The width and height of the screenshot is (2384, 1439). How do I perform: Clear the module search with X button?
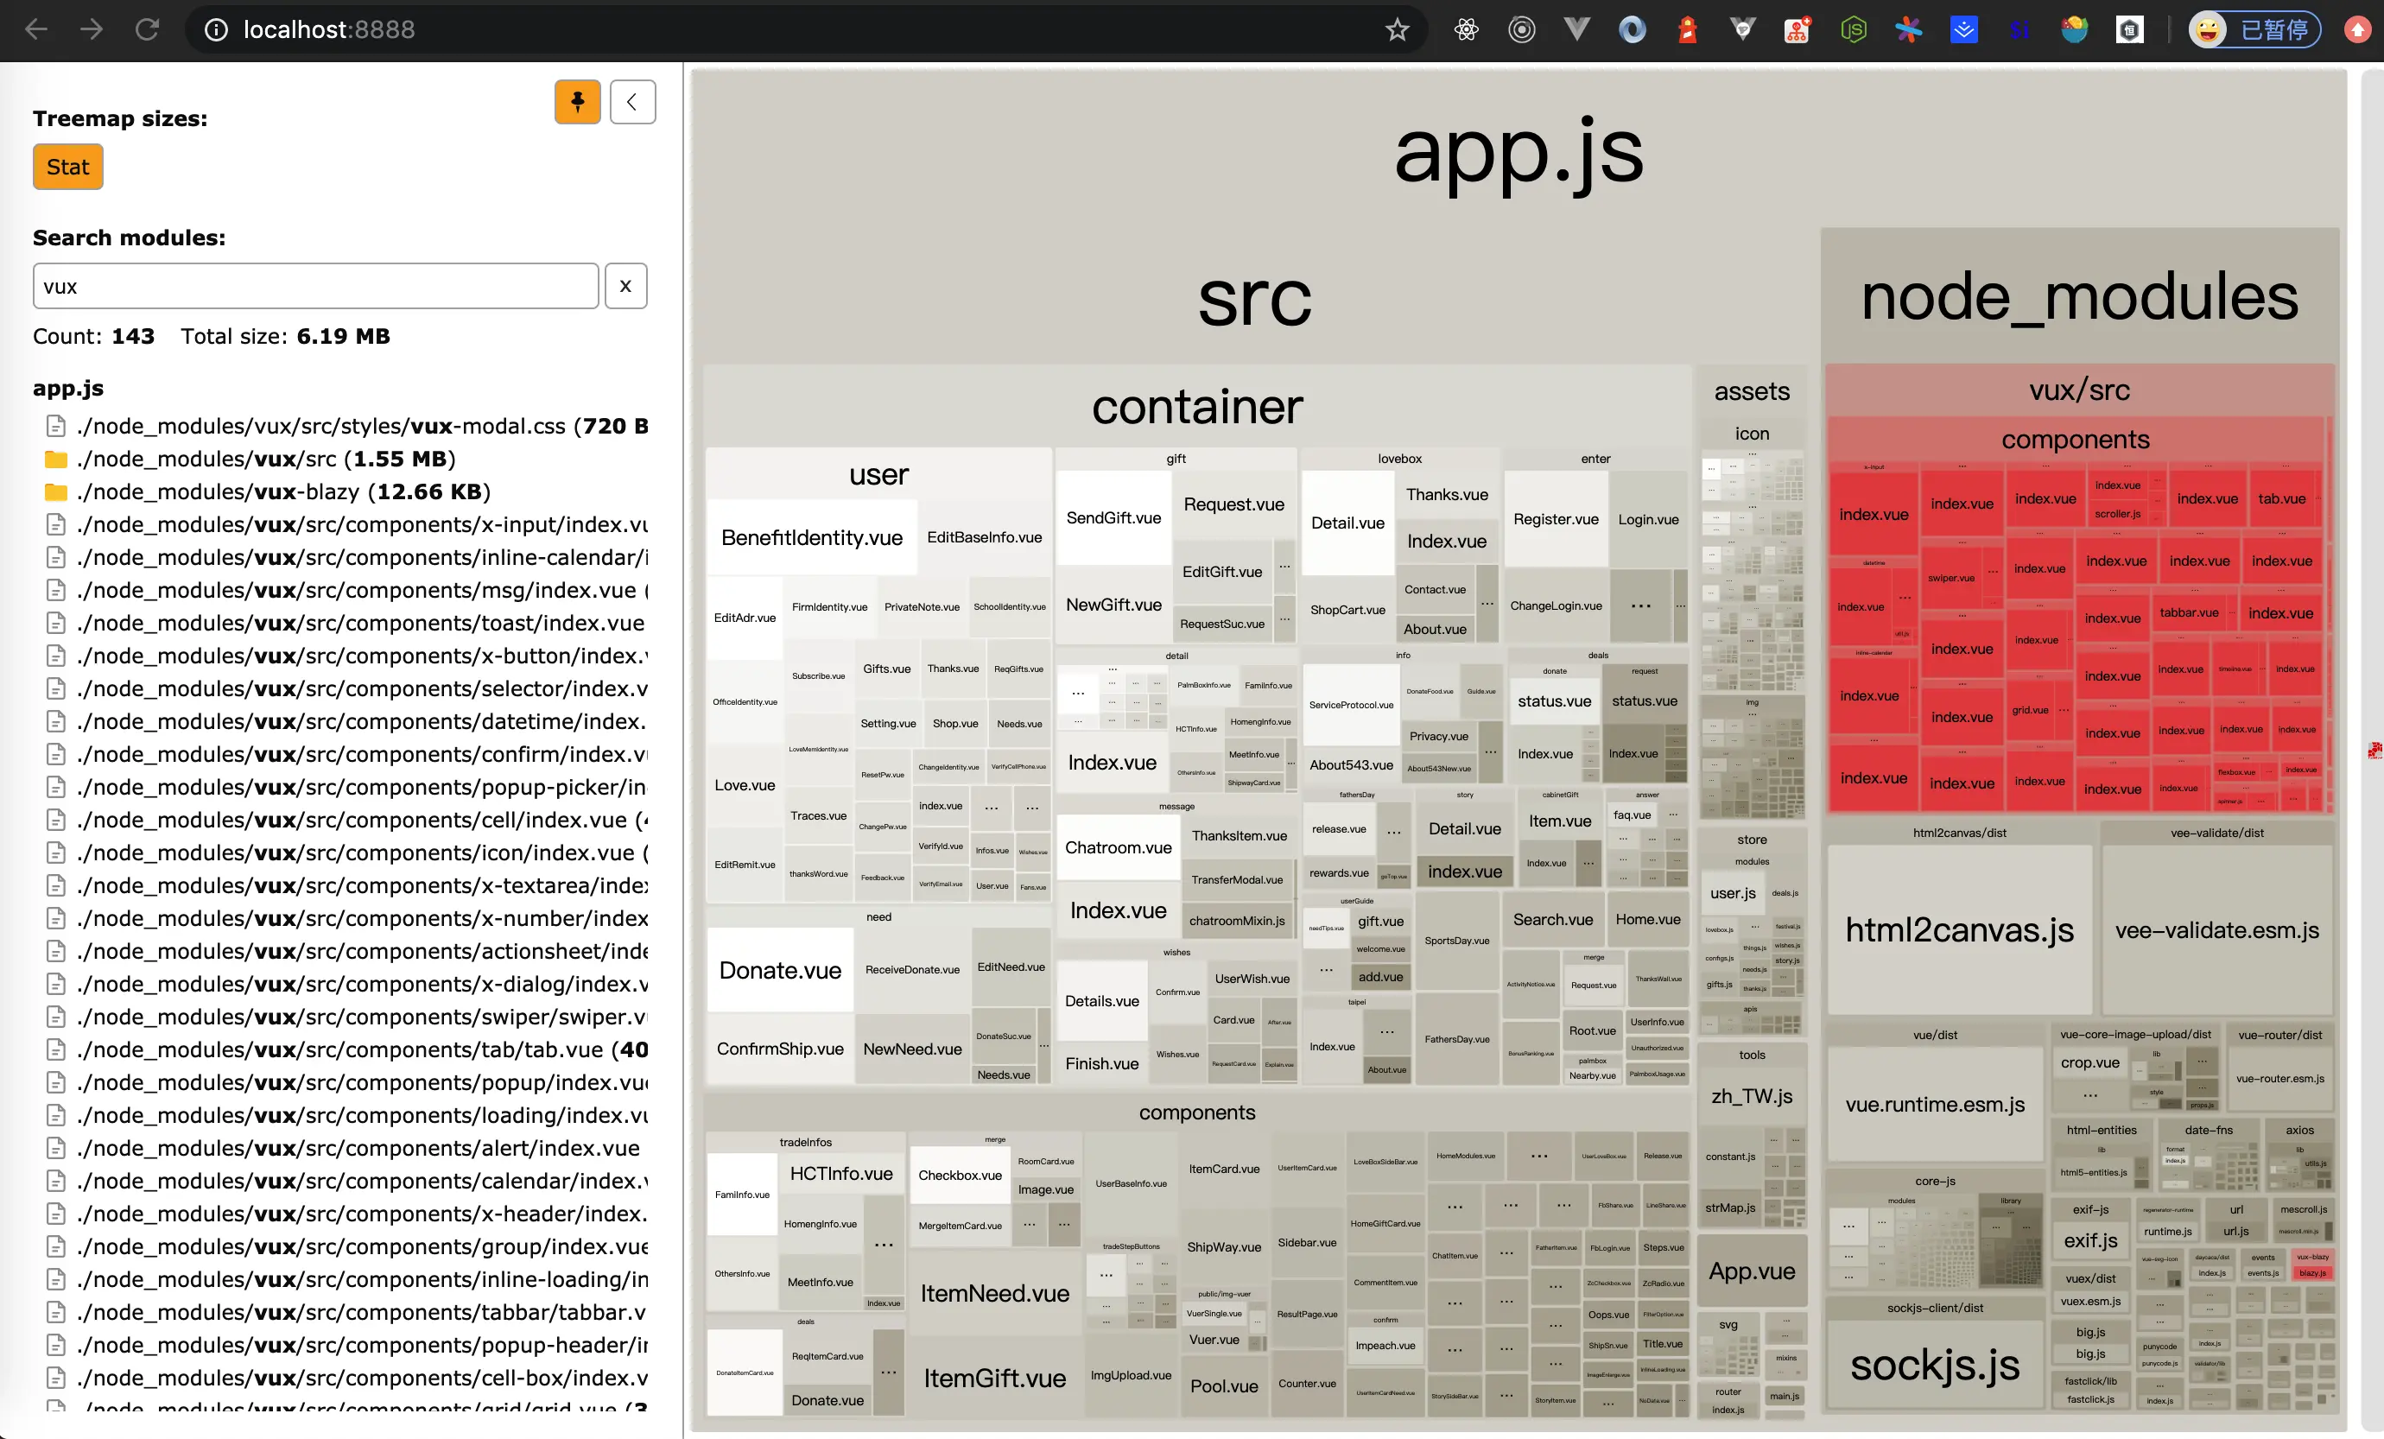625,287
